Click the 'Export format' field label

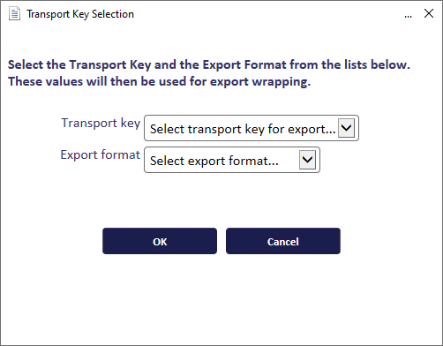pyautogui.click(x=101, y=154)
